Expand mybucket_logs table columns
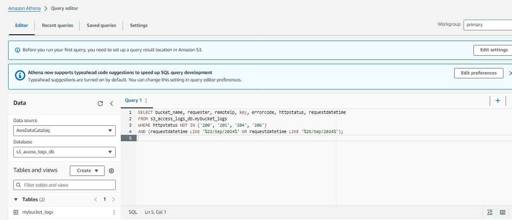Image resolution: width=512 pixels, height=220 pixels. click(16, 212)
